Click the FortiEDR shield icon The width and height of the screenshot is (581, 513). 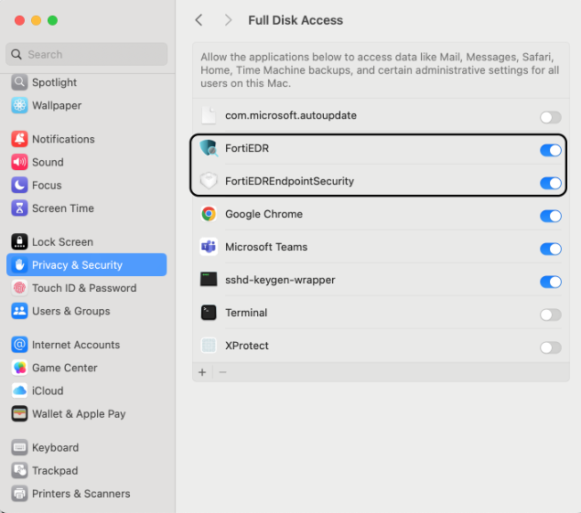[209, 149]
